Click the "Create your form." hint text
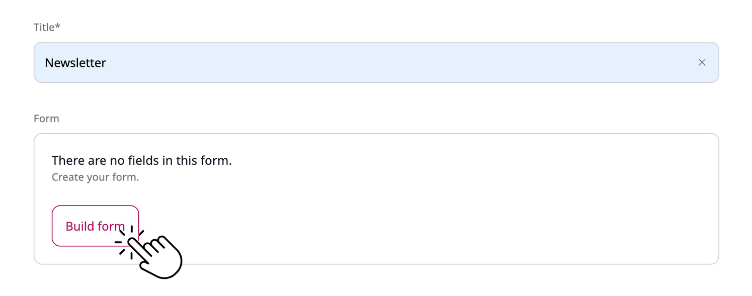The image size is (752, 296). (x=95, y=177)
